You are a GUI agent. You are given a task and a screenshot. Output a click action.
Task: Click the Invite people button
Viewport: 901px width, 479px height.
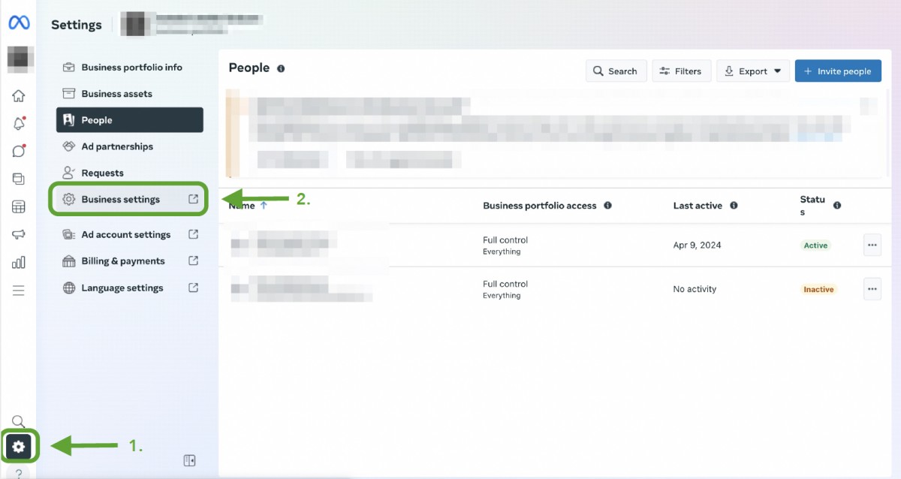click(x=837, y=71)
